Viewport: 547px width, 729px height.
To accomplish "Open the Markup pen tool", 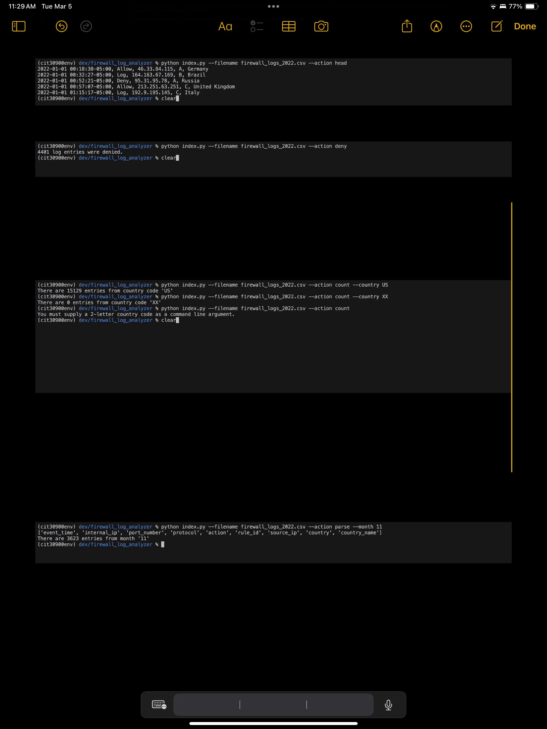I will (x=436, y=26).
